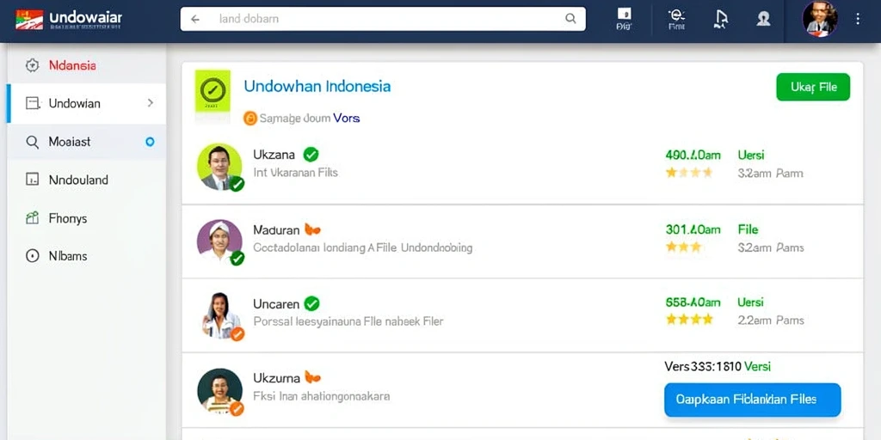
Task: Click the green verified check beside Uncaren
Action: [x=311, y=303]
